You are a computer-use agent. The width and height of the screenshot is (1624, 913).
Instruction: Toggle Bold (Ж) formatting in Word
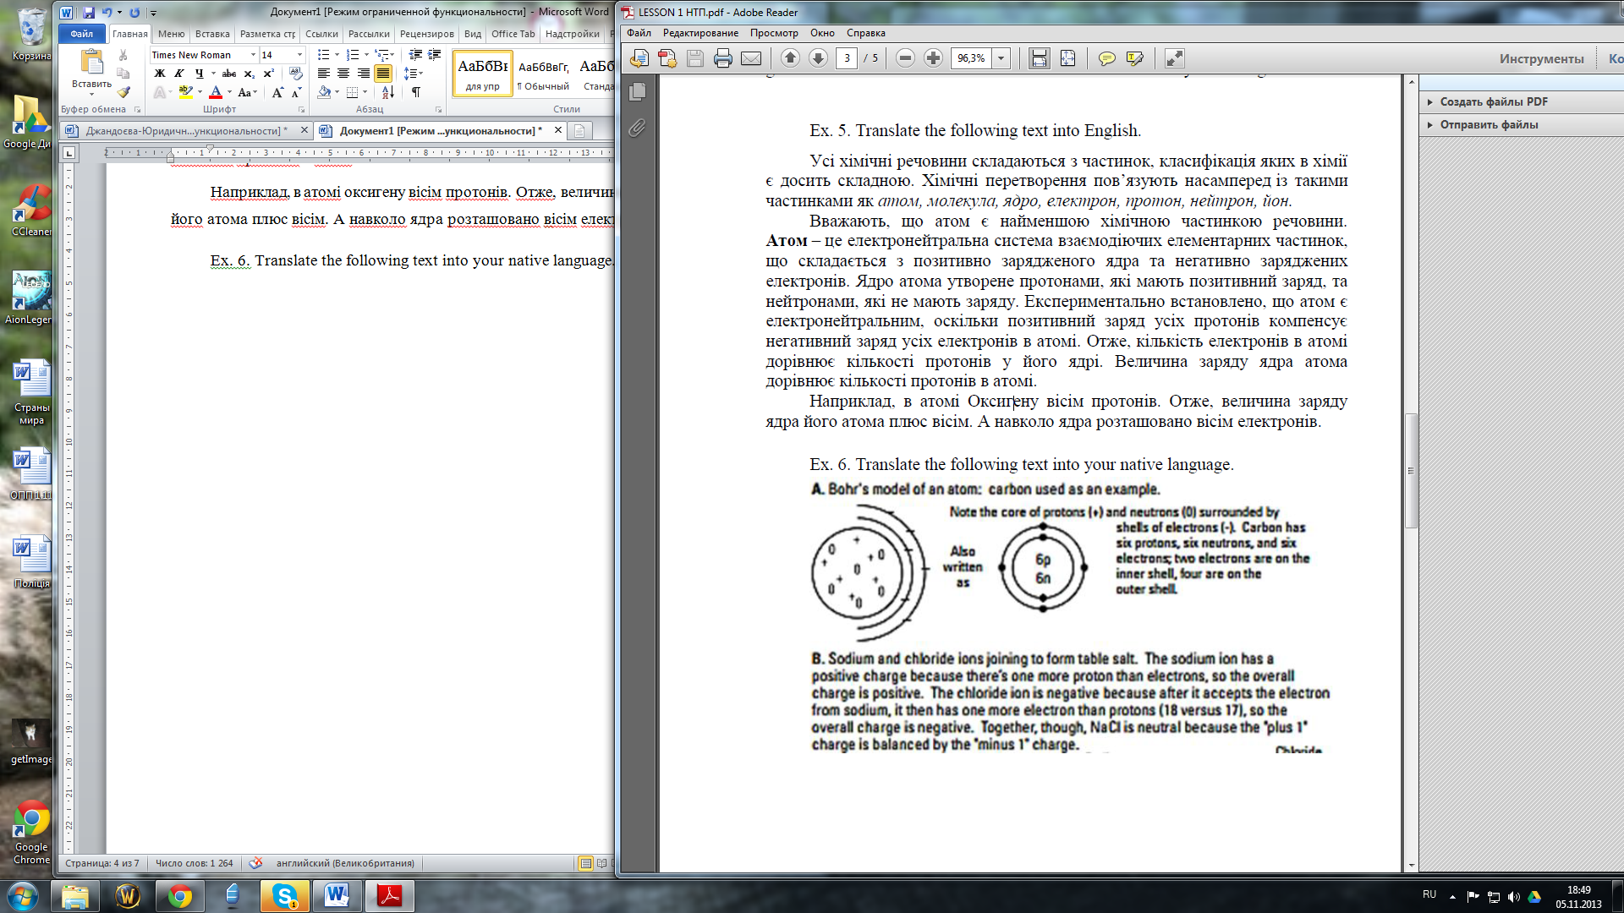[160, 74]
